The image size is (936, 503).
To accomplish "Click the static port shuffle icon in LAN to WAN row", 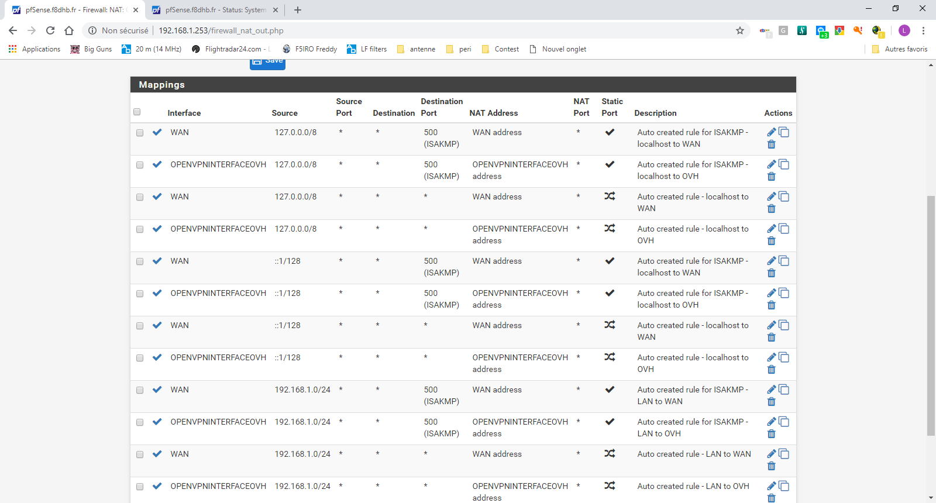I will click(x=610, y=453).
